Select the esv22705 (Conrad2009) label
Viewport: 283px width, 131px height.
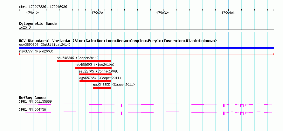[x=99, y=71]
